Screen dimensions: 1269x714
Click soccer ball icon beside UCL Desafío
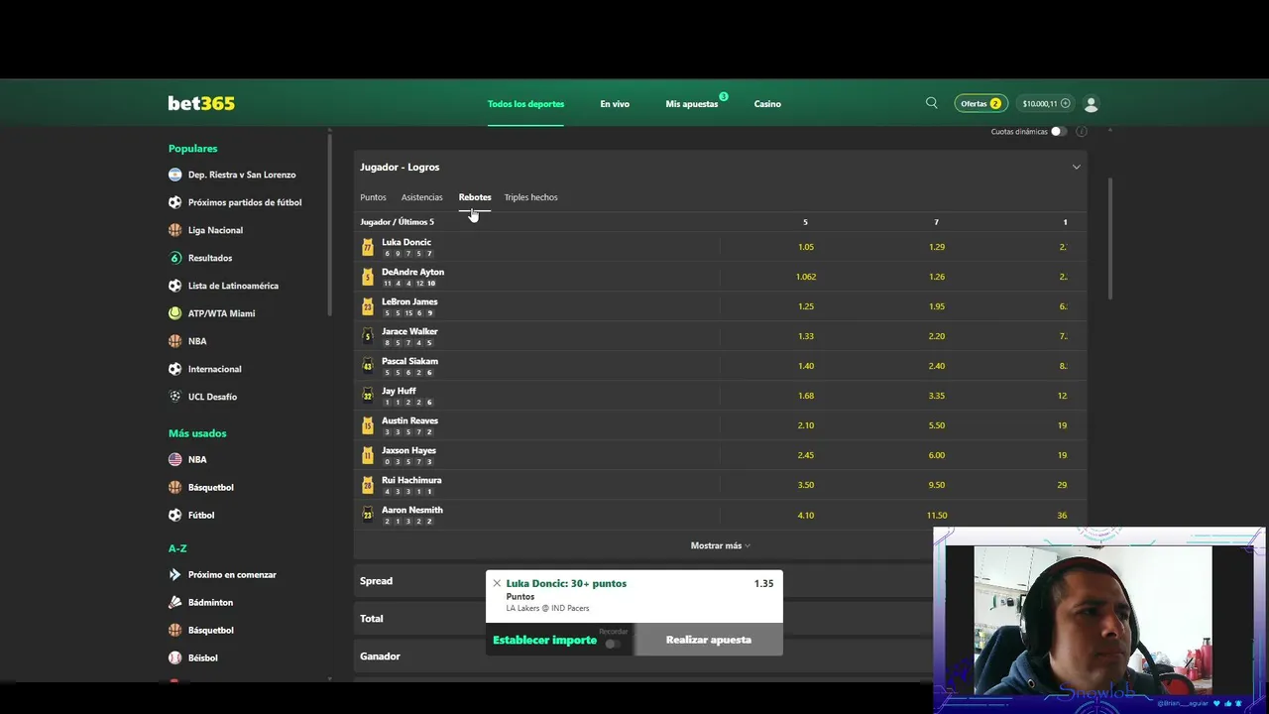pos(175,397)
